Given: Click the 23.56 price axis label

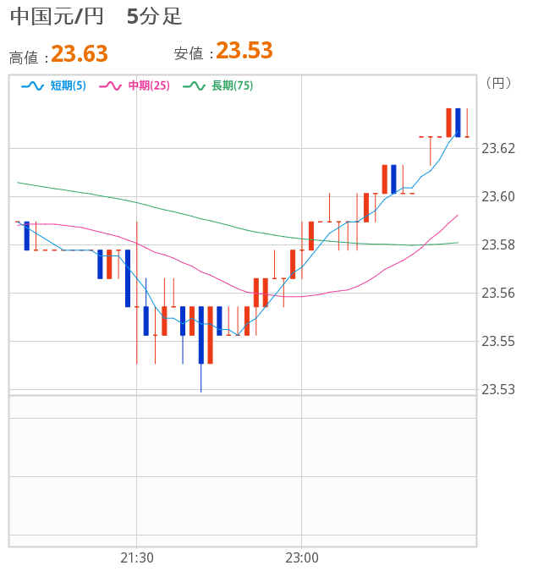Looking at the screenshot, I should [498, 294].
